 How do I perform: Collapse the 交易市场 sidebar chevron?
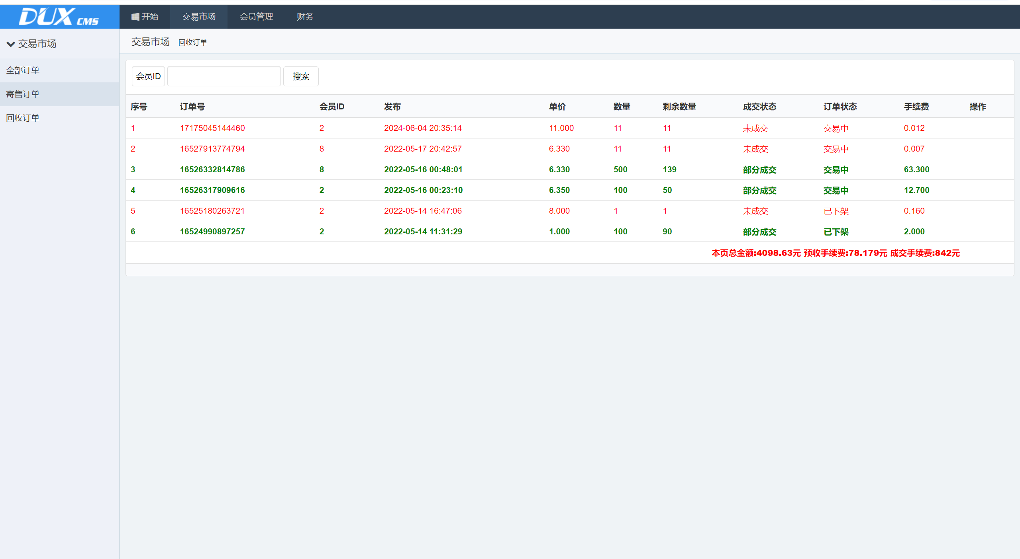(x=11, y=44)
